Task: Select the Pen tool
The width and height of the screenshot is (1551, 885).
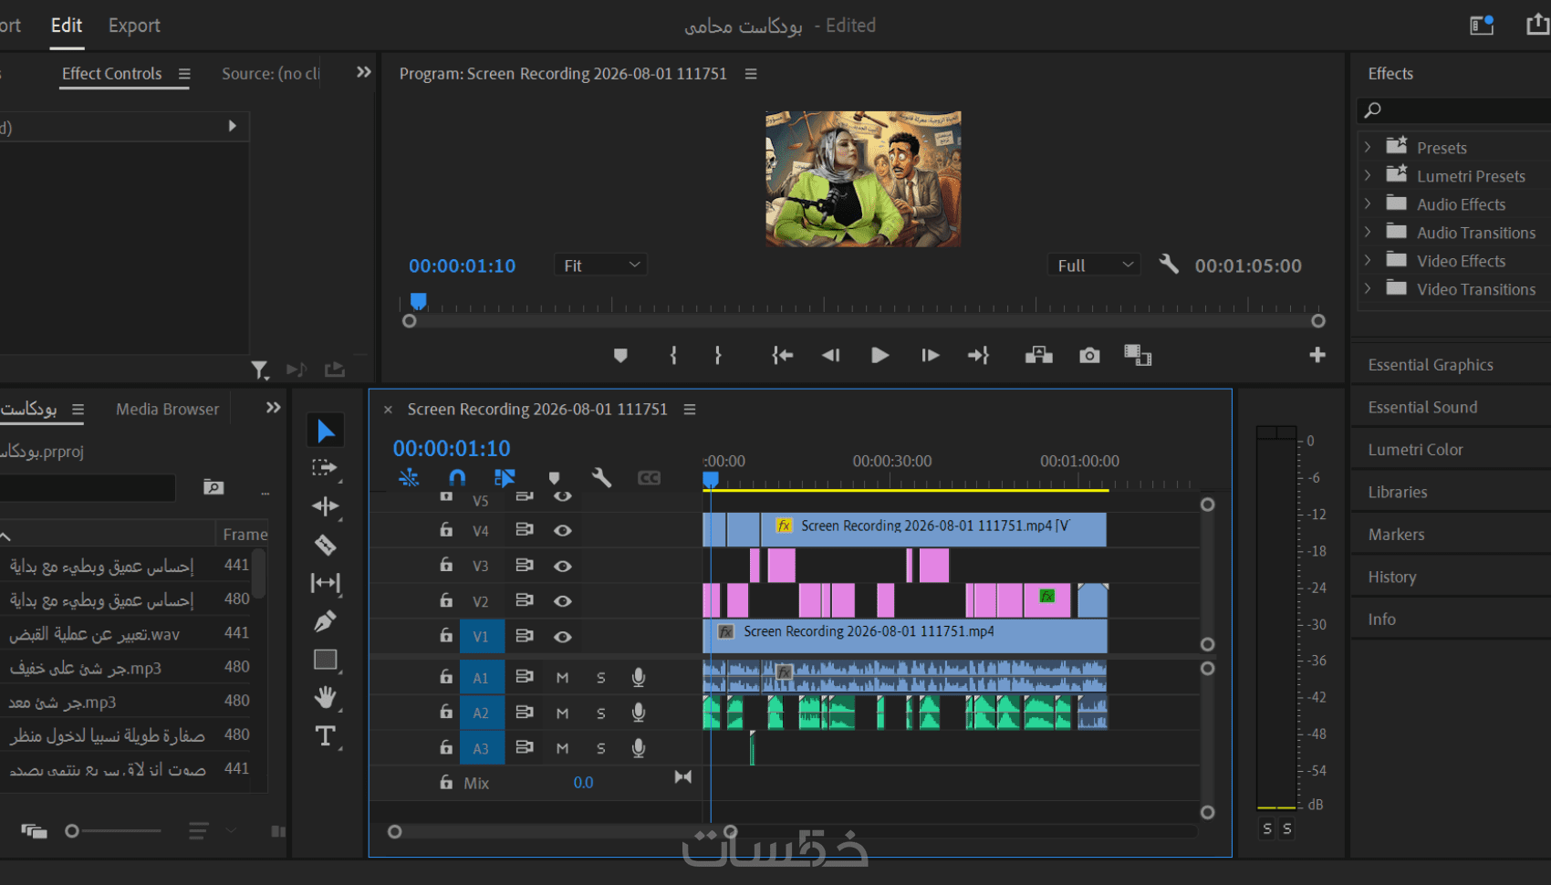Action: click(325, 621)
